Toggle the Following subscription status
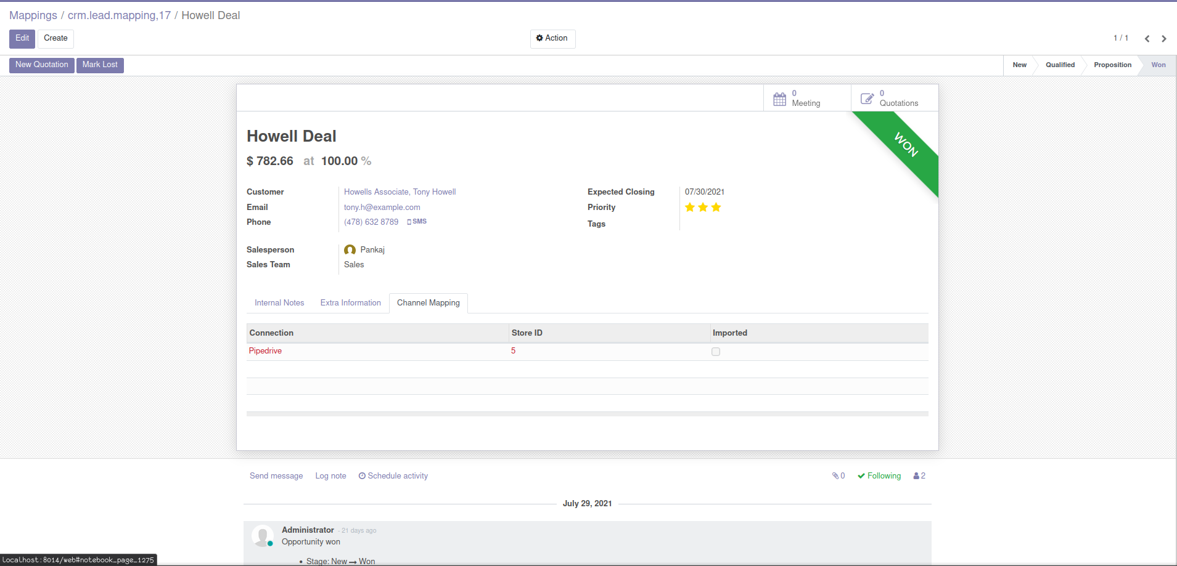The height and width of the screenshot is (566, 1177). point(879,476)
